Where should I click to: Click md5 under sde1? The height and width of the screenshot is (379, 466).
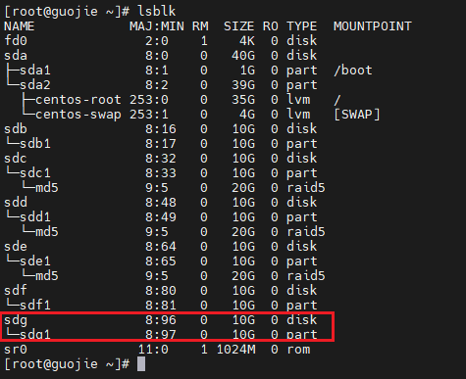point(47,276)
